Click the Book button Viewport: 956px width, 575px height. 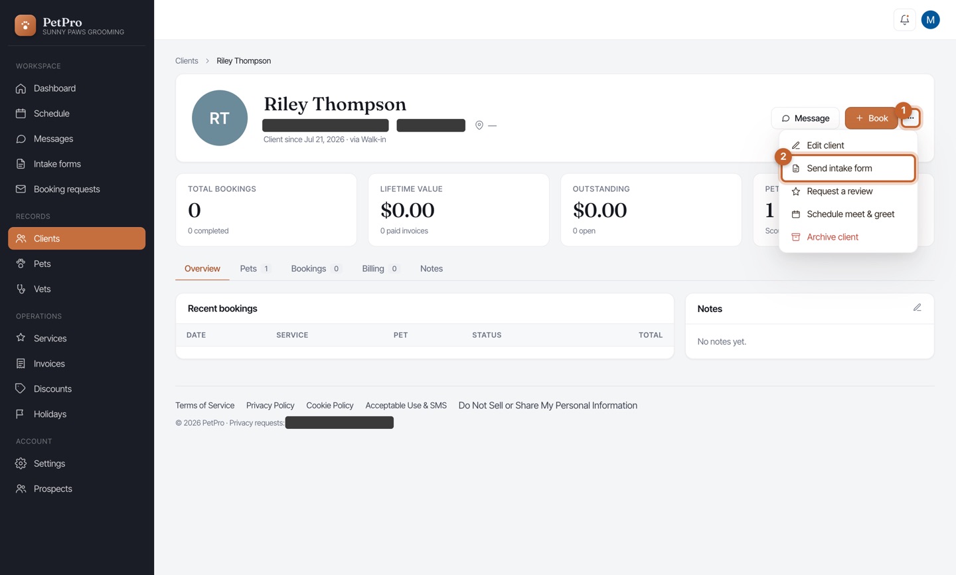coord(871,118)
